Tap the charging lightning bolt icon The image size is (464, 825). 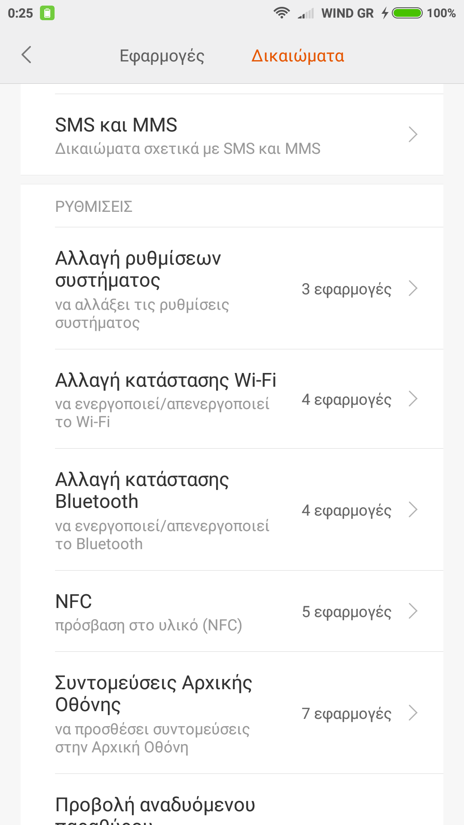385,13
